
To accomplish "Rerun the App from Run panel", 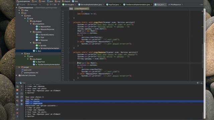I will click(x=17, y=87).
